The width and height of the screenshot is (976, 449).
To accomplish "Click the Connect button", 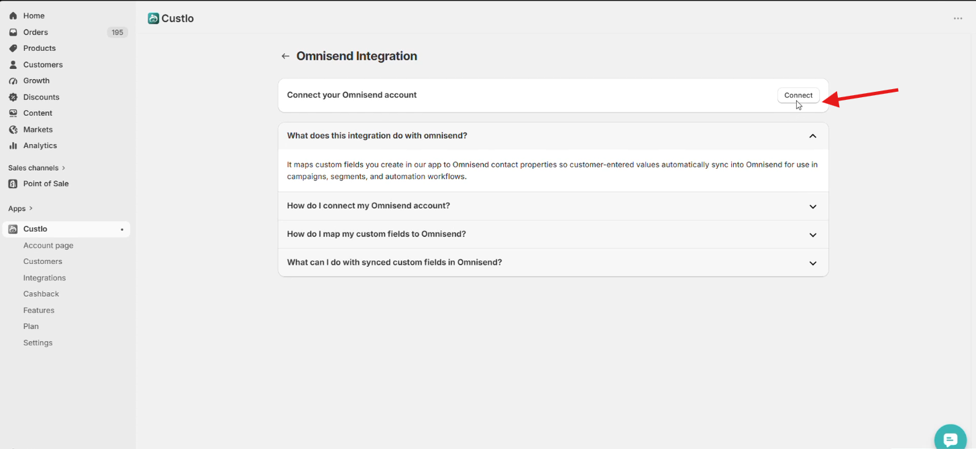I will point(798,95).
